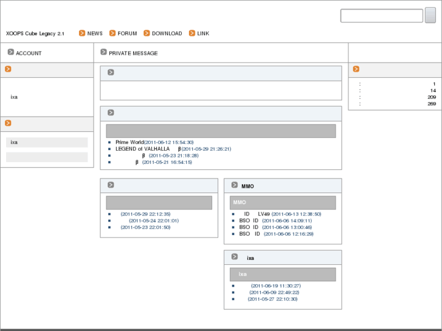
Task: Click the orange arrow icon beside FORUM
Action: tap(112, 33)
